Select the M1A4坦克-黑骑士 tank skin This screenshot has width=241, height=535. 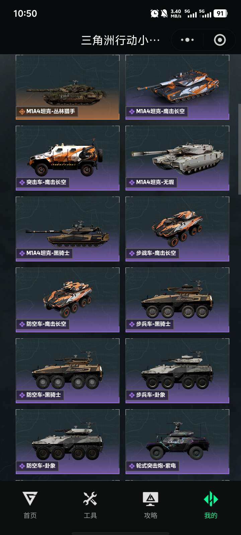[x=68, y=229]
